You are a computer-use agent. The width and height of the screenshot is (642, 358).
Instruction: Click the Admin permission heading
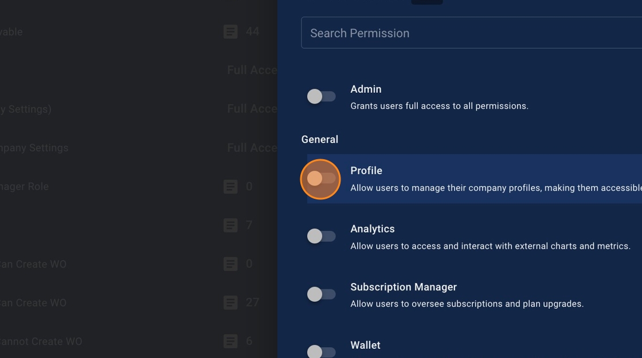coord(366,89)
